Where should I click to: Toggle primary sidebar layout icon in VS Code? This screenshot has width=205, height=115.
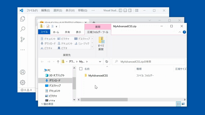[x=120, y=11]
